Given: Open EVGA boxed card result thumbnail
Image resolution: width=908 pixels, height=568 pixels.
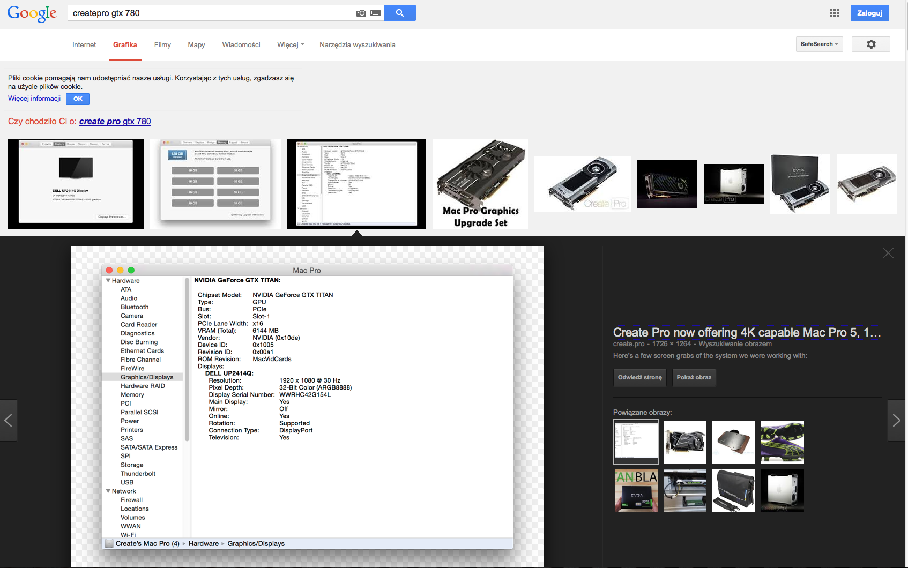Looking at the screenshot, I should [800, 184].
